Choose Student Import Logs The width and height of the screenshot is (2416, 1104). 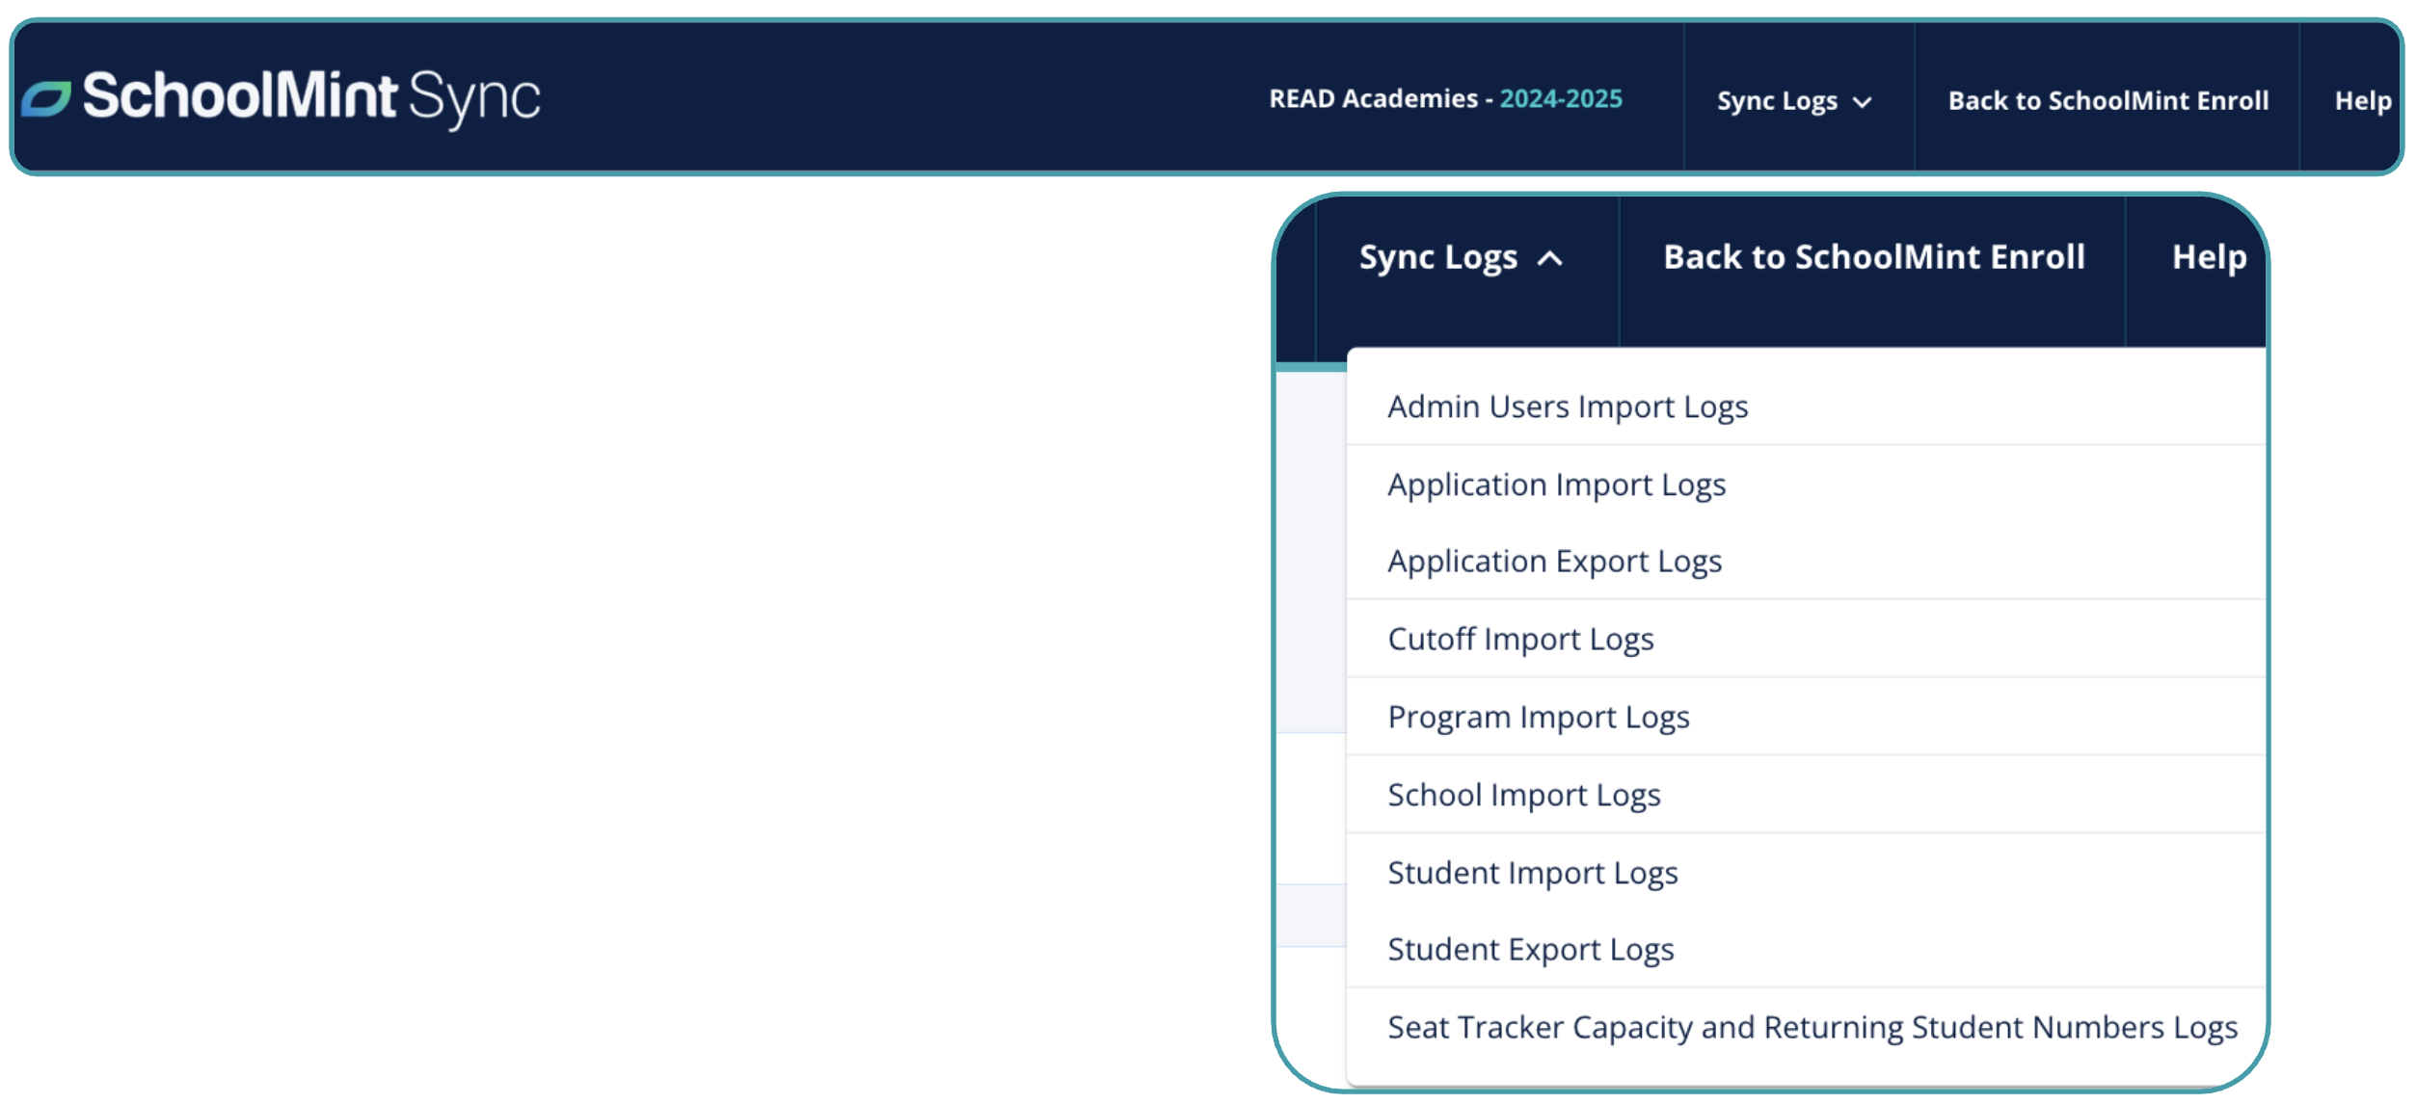[1532, 874]
